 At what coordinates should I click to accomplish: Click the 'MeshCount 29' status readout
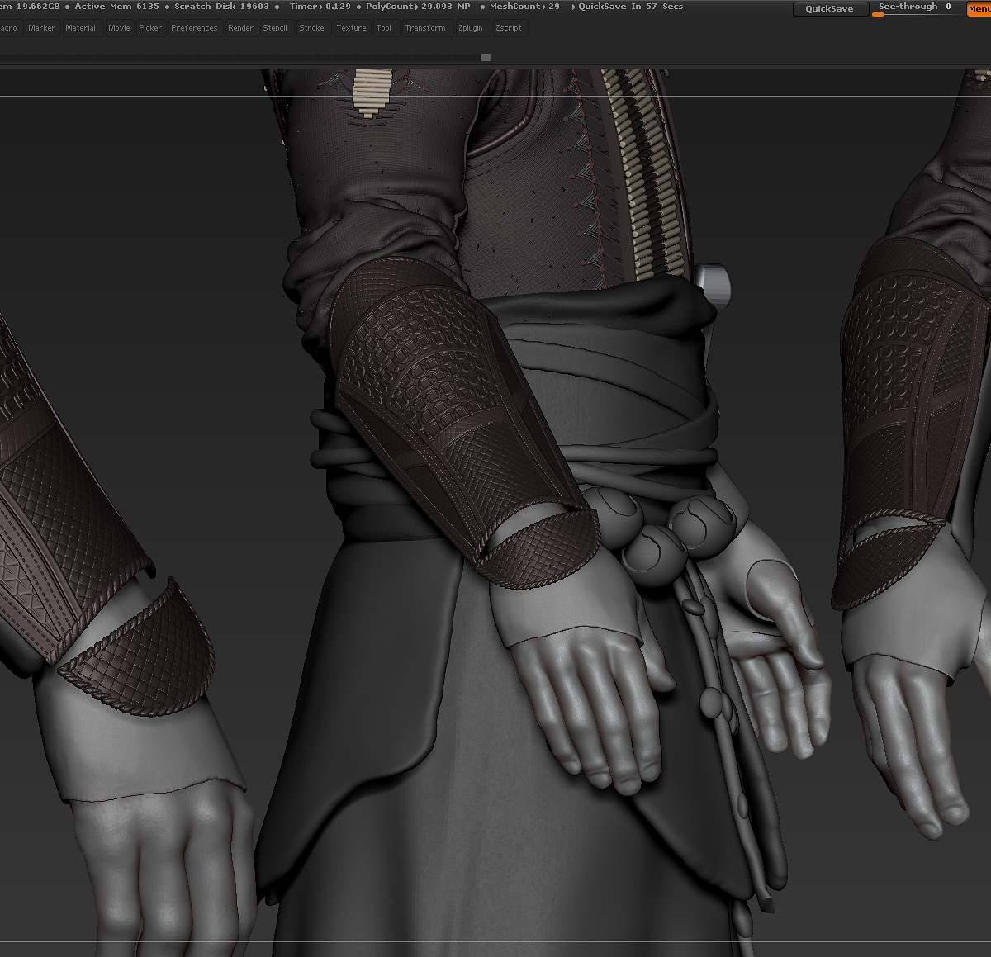click(x=524, y=7)
